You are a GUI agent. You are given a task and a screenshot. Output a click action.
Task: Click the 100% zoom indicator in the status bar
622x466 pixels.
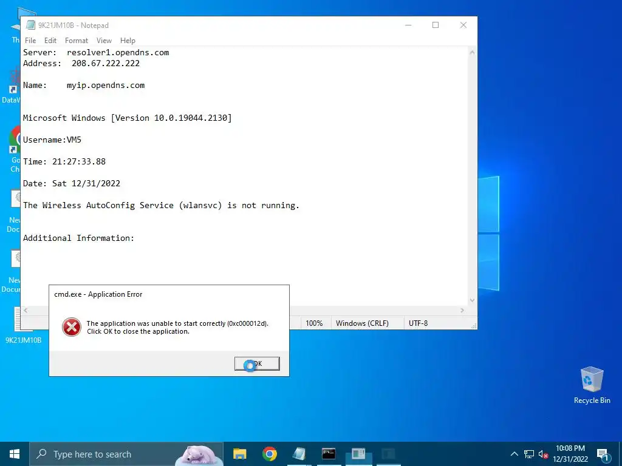(314, 323)
